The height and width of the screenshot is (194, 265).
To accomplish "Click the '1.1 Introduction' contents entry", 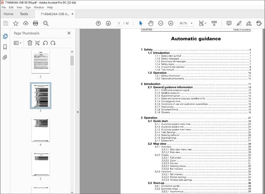I will pyautogui.click(x=200, y=53).
